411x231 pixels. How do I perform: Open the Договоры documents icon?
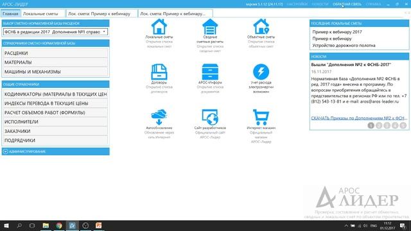[159, 72]
